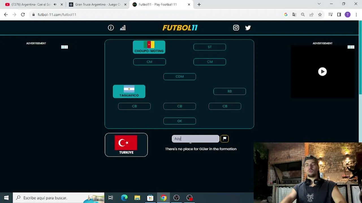Open Microsoft Store from taskbar
Screen dimensions: 362x203
(x=150, y=198)
